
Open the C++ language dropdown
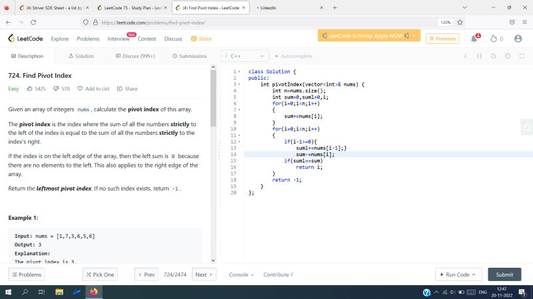(245, 56)
